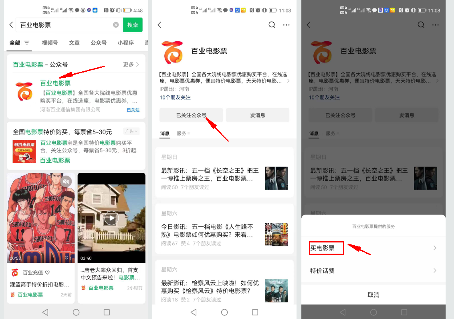
Task: Select 消息 tab on middle page
Action: click(165, 133)
